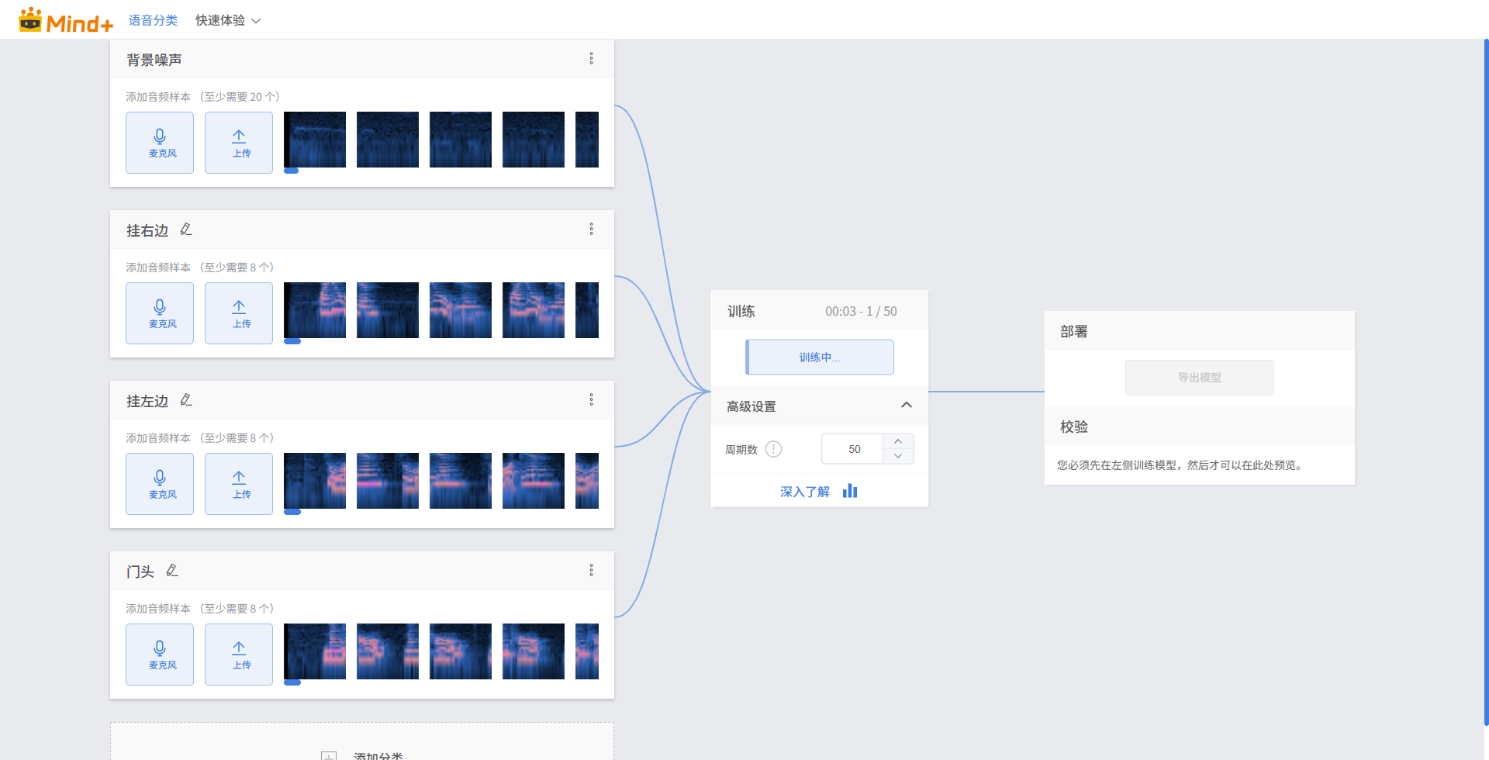Viewport: 1489px width, 760px height.
Task: Open options menu for 门头 class
Action: [x=591, y=570]
